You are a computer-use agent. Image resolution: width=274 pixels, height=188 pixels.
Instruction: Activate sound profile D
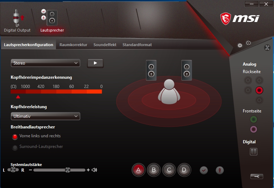pos(184,170)
